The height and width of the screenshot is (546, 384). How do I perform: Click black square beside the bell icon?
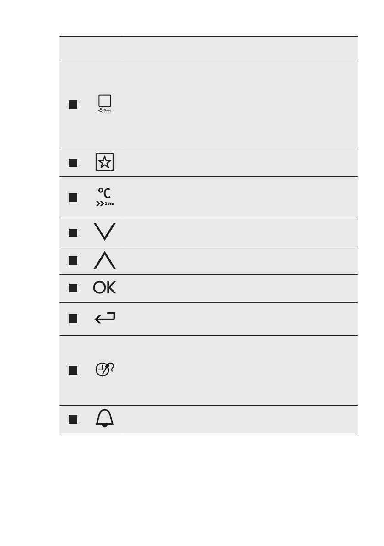tap(72, 419)
